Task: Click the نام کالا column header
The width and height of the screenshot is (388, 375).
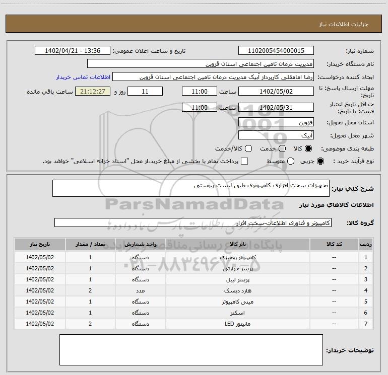Action: (x=237, y=245)
